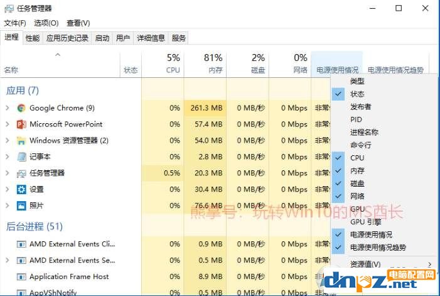Enable GPU 引擎 column in menu
The image size is (440, 296).
[x=366, y=222]
